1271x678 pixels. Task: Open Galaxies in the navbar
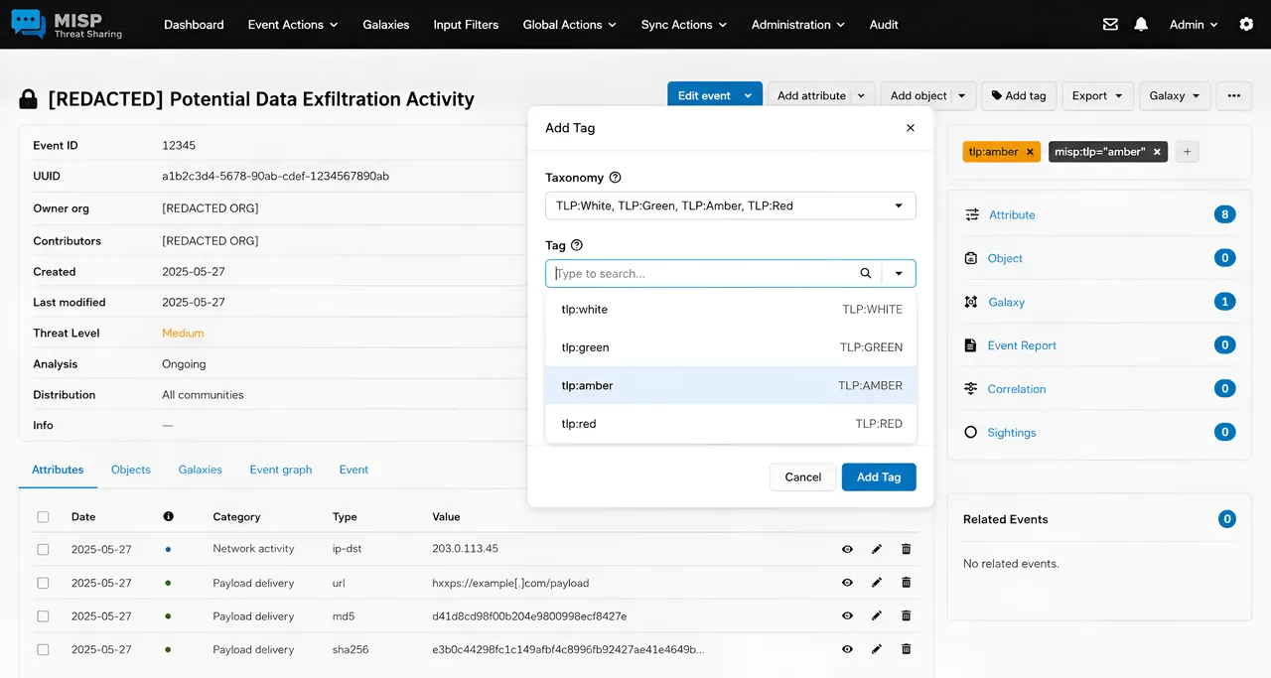[386, 25]
